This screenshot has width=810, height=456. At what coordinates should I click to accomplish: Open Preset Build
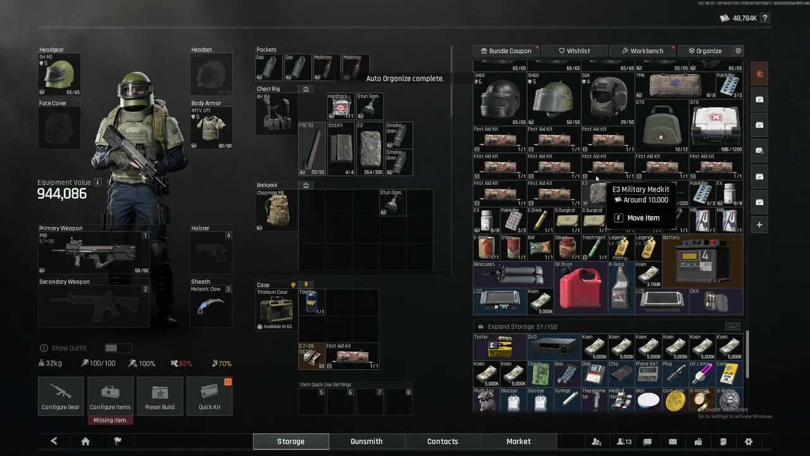pyautogui.click(x=159, y=396)
